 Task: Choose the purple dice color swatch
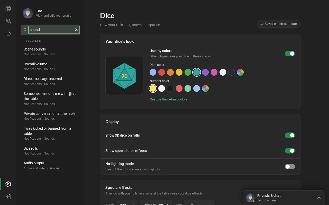205,72
